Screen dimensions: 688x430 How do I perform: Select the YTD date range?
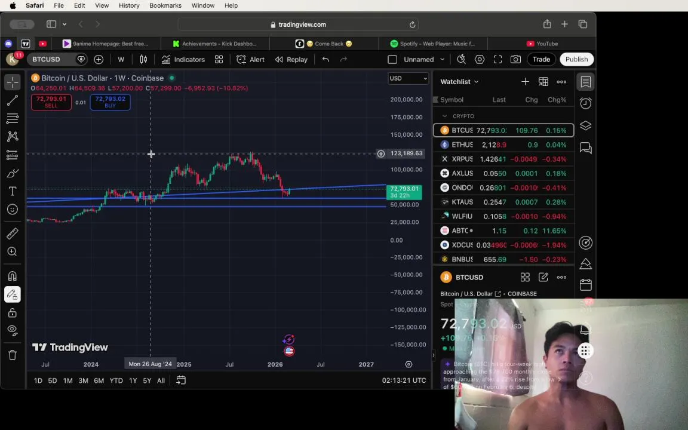[116, 380]
